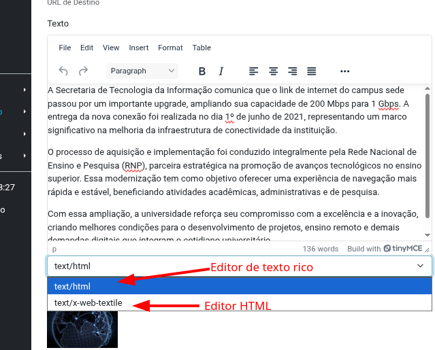Click the editor vertical scrollbar thumb
The width and height of the screenshot is (435, 350).
pos(428,156)
